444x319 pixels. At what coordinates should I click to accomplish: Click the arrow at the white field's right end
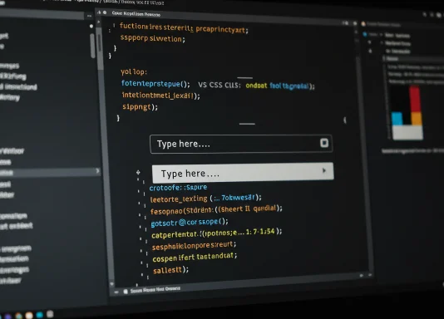pos(324,170)
